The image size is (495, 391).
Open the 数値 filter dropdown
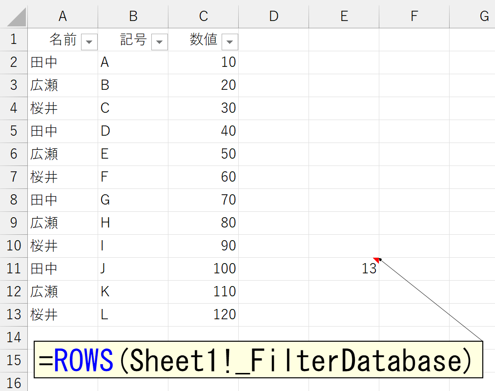click(x=229, y=42)
